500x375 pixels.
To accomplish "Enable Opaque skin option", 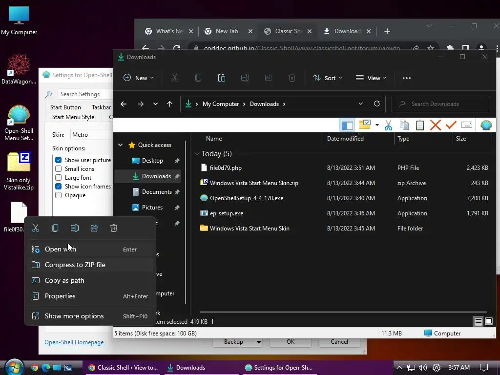I will 59,195.
